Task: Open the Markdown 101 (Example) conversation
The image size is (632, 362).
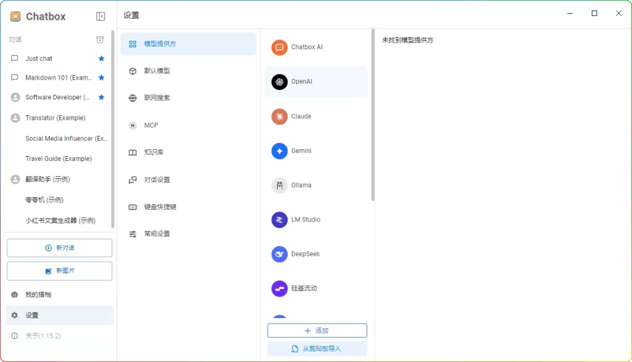Action: pos(59,77)
